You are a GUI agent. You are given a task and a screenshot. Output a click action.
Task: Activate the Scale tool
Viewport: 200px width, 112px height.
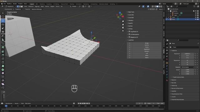(x=3, y=28)
